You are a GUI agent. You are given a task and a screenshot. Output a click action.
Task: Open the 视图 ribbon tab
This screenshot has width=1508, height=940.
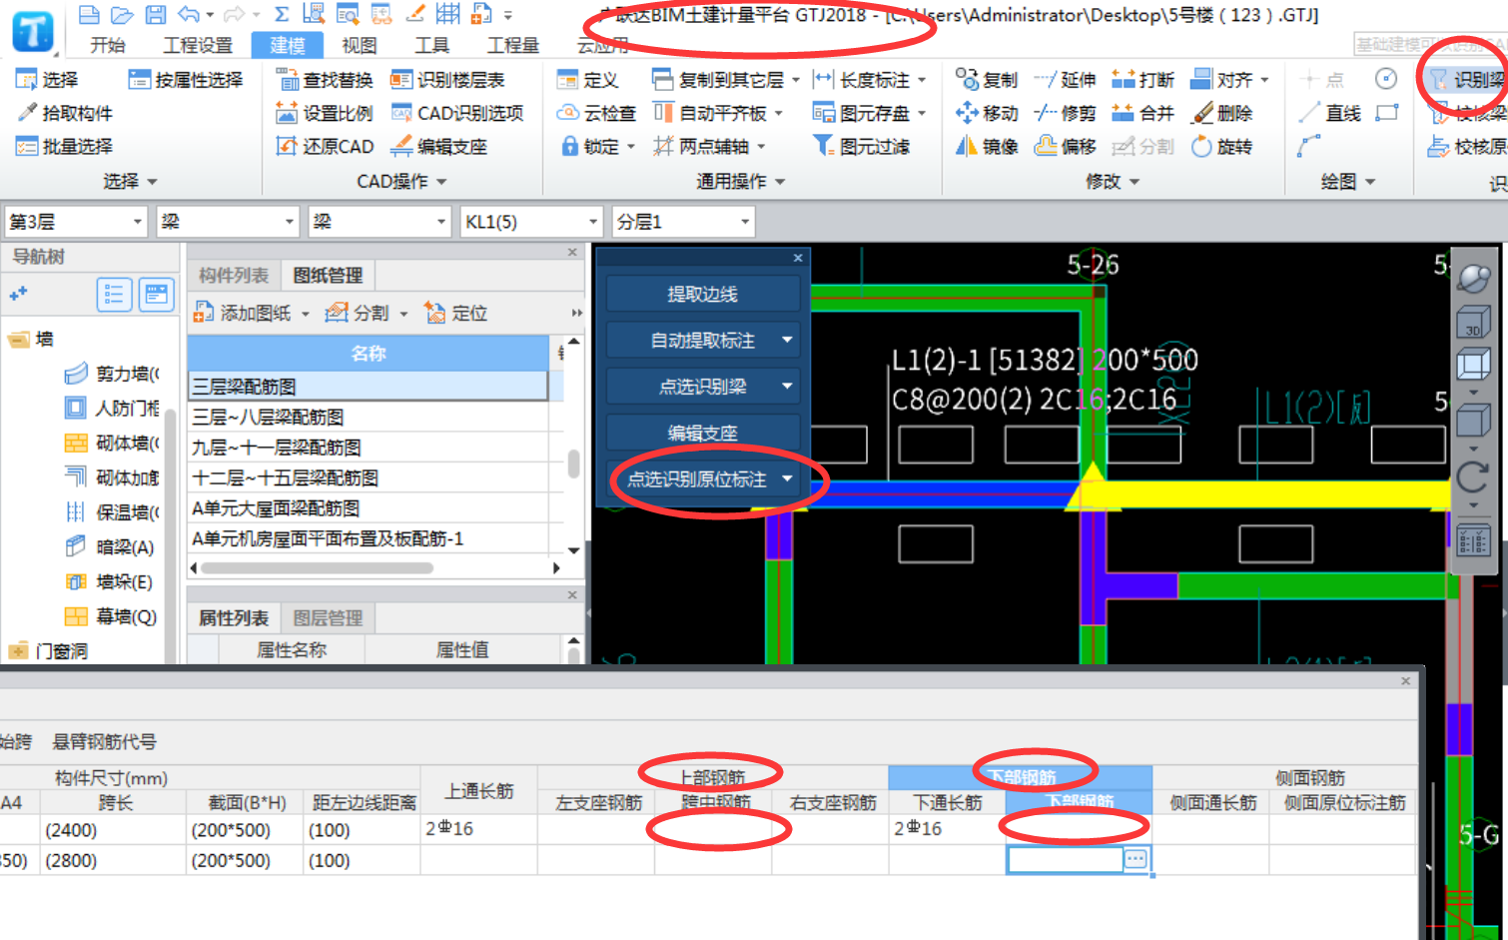tap(360, 45)
